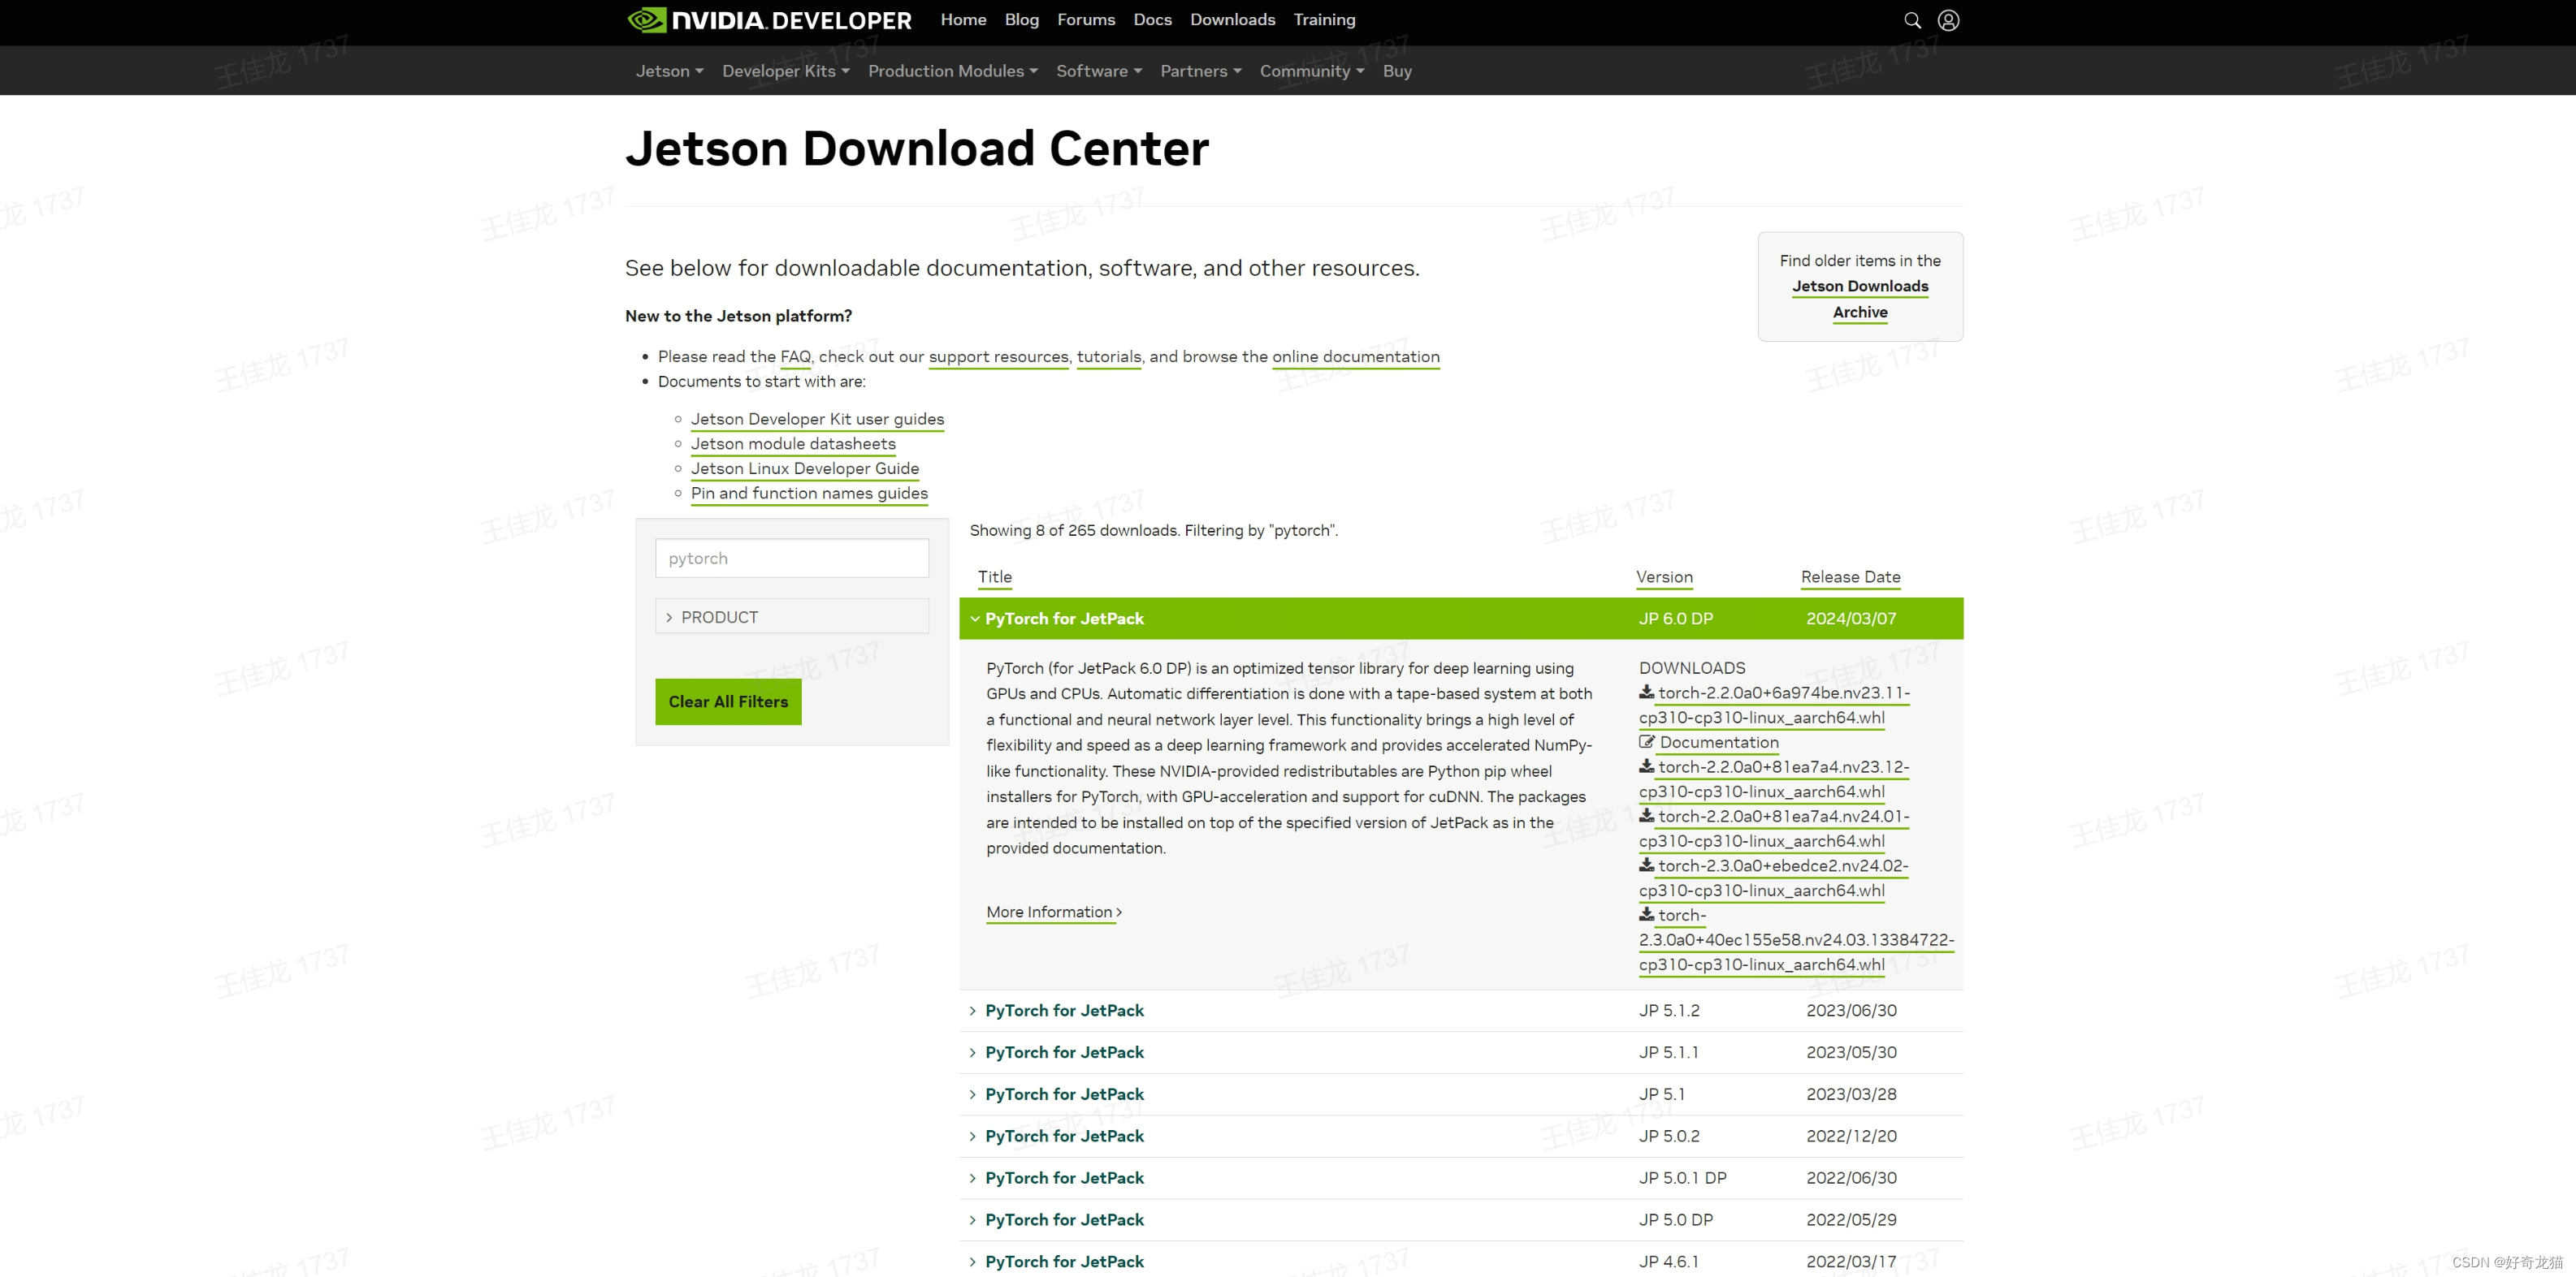Open Docs from top navigation
2576x1277 pixels.
pos(1152,20)
